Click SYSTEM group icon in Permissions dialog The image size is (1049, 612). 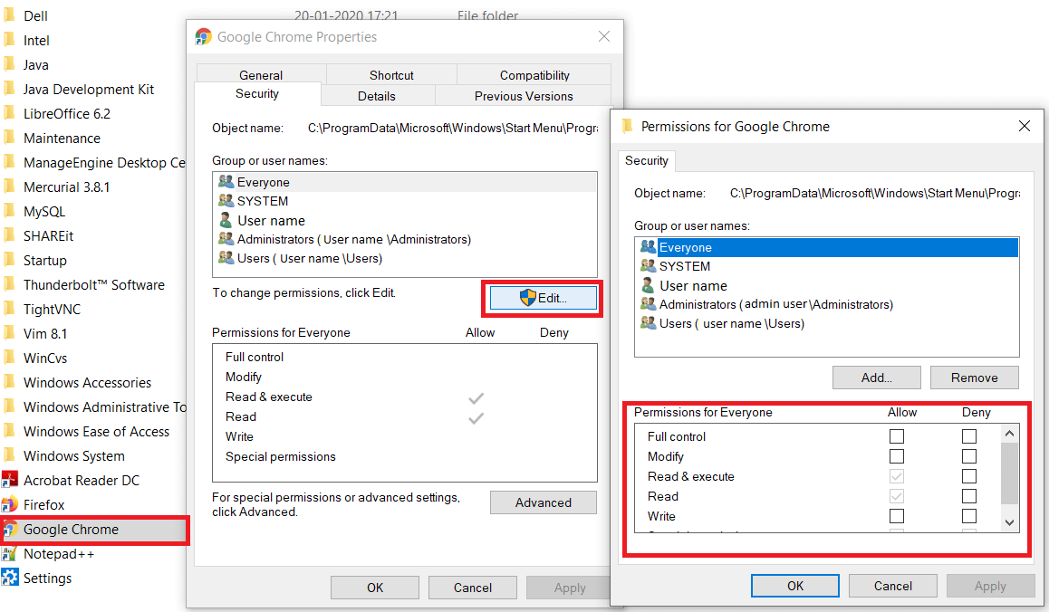click(648, 265)
